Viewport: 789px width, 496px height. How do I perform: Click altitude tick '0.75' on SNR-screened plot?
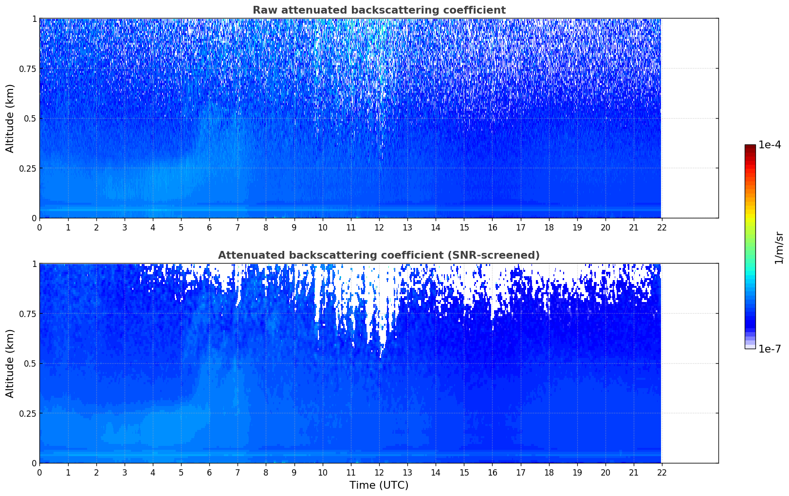pos(28,314)
